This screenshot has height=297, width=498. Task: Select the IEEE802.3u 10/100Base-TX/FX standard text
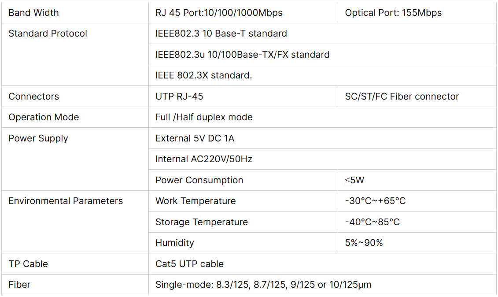coord(242,55)
